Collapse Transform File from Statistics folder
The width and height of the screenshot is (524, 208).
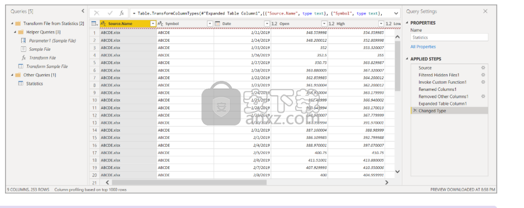coord(12,24)
